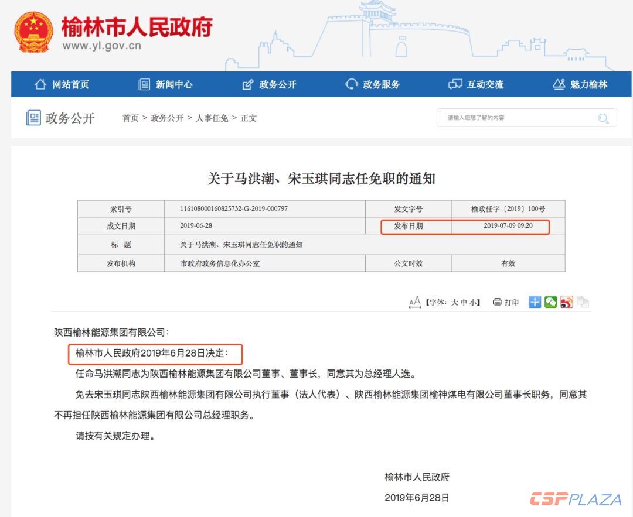Open the 新闻中心 menu
The height and width of the screenshot is (517, 633).
coord(169,84)
